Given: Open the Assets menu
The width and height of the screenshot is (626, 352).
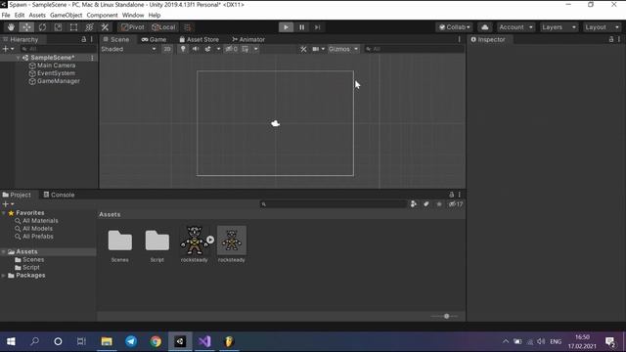Looking at the screenshot, I should click(x=37, y=16).
